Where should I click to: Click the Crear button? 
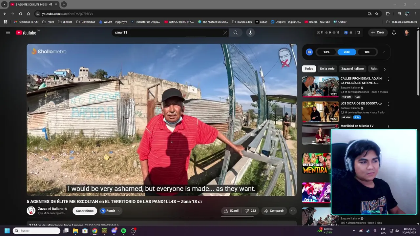pyautogui.click(x=378, y=32)
